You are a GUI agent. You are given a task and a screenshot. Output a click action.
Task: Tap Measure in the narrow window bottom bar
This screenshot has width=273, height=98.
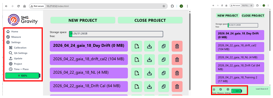click(220, 91)
